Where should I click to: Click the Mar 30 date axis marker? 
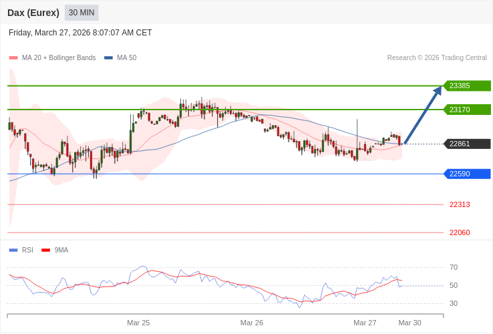coord(409,323)
